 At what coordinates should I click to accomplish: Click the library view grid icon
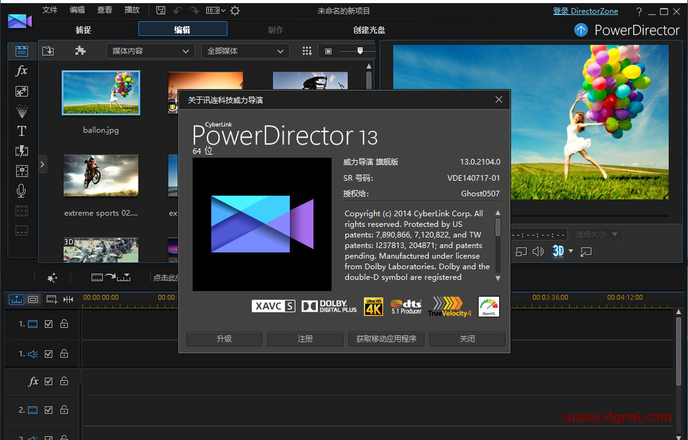pyautogui.click(x=307, y=51)
